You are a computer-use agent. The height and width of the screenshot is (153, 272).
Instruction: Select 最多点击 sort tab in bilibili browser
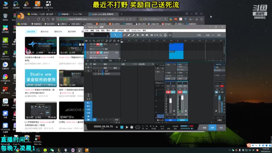(x=45, y=32)
